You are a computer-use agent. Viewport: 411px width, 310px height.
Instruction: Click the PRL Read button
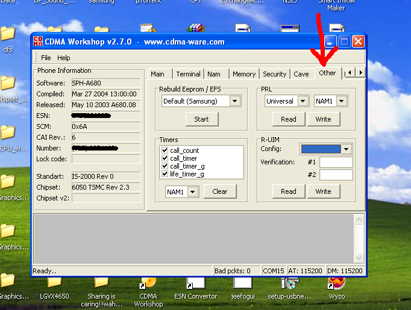tap(289, 119)
